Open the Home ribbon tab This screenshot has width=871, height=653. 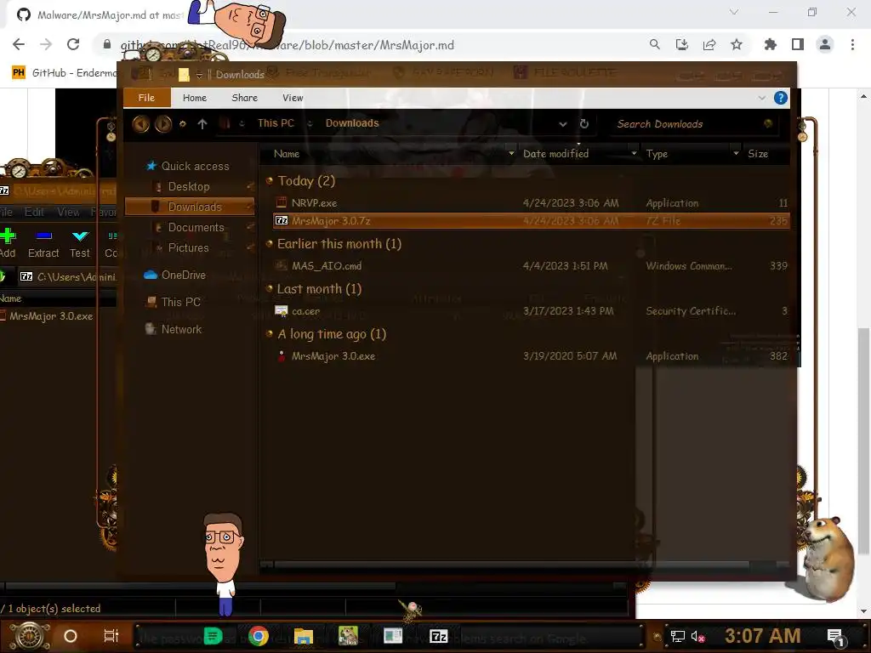pyautogui.click(x=195, y=98)
